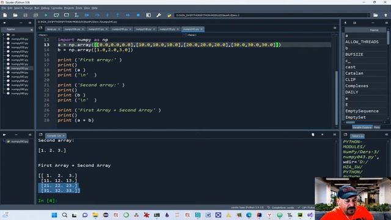Open file explorer pane options menu

pos(30,23)
